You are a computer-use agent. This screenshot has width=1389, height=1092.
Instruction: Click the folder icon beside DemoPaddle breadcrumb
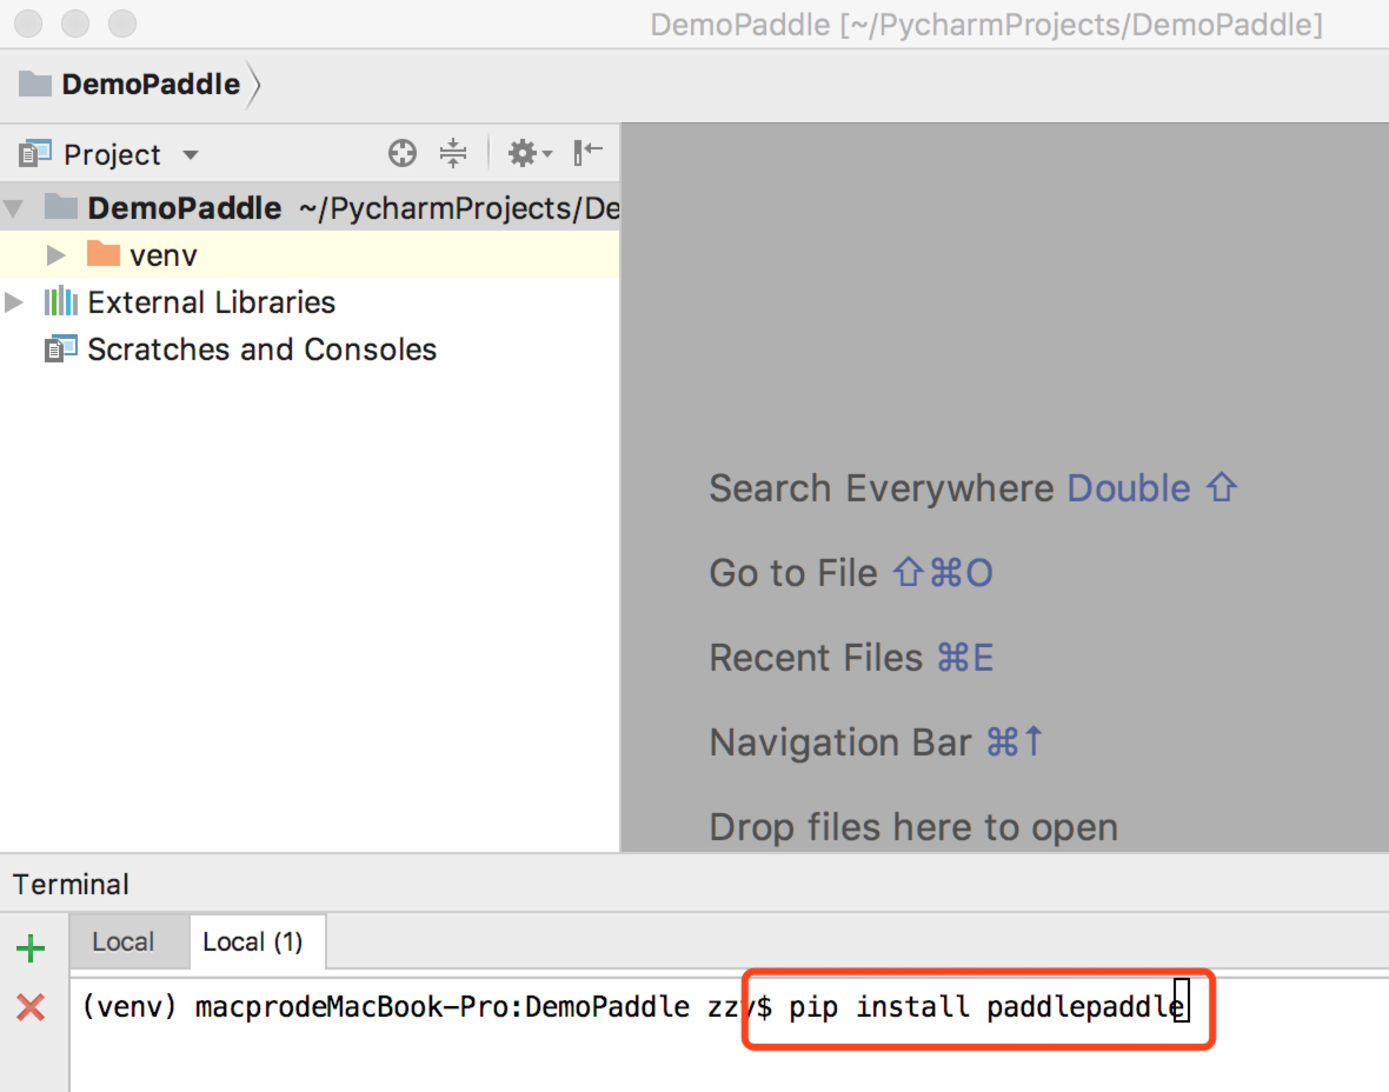click(x=35, y=84)
